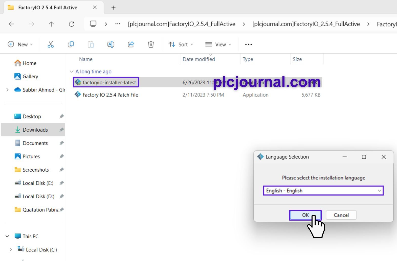Click the second [plcjournal.com]FactoryIO_2.5.4_FullActive breadcrumb
The width and height of the screenshot is (397, 261).
tap(306, 24)
